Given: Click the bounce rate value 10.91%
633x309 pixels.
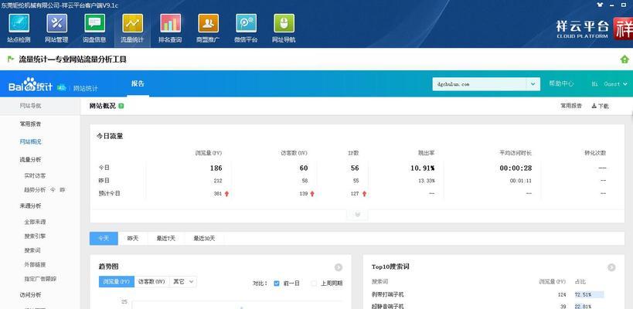Looking at the screenshot, I should click(423, 168).
